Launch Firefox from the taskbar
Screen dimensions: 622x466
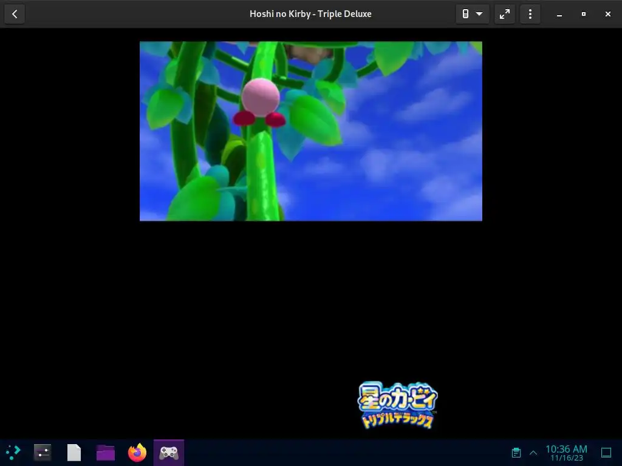137,452
